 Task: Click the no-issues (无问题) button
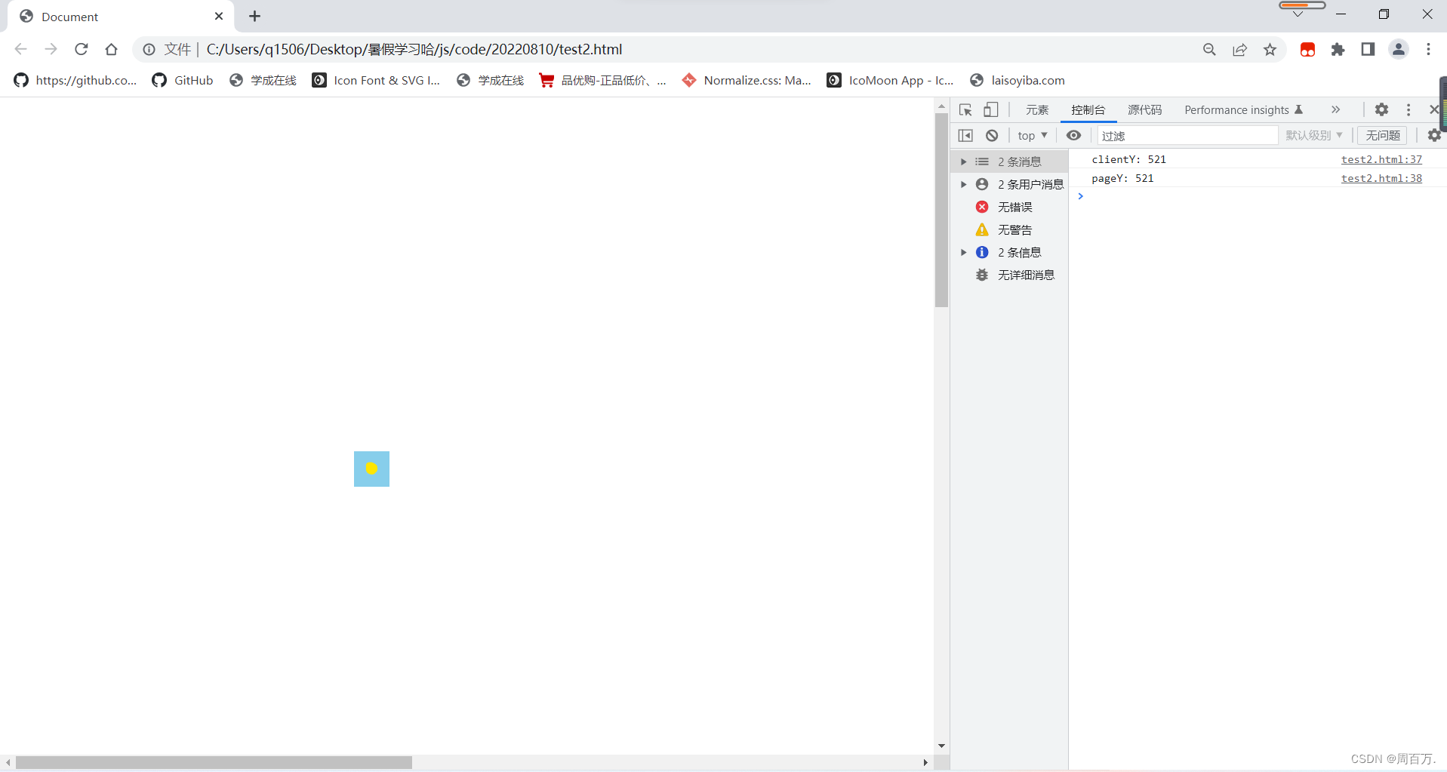[1382, 135]
